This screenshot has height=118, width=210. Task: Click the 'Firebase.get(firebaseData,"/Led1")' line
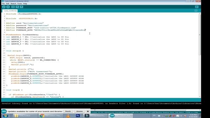coord(34,95)
